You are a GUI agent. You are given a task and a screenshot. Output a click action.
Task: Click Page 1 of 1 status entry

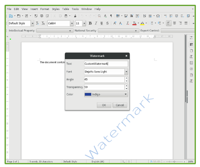click(x=13, y=162)
